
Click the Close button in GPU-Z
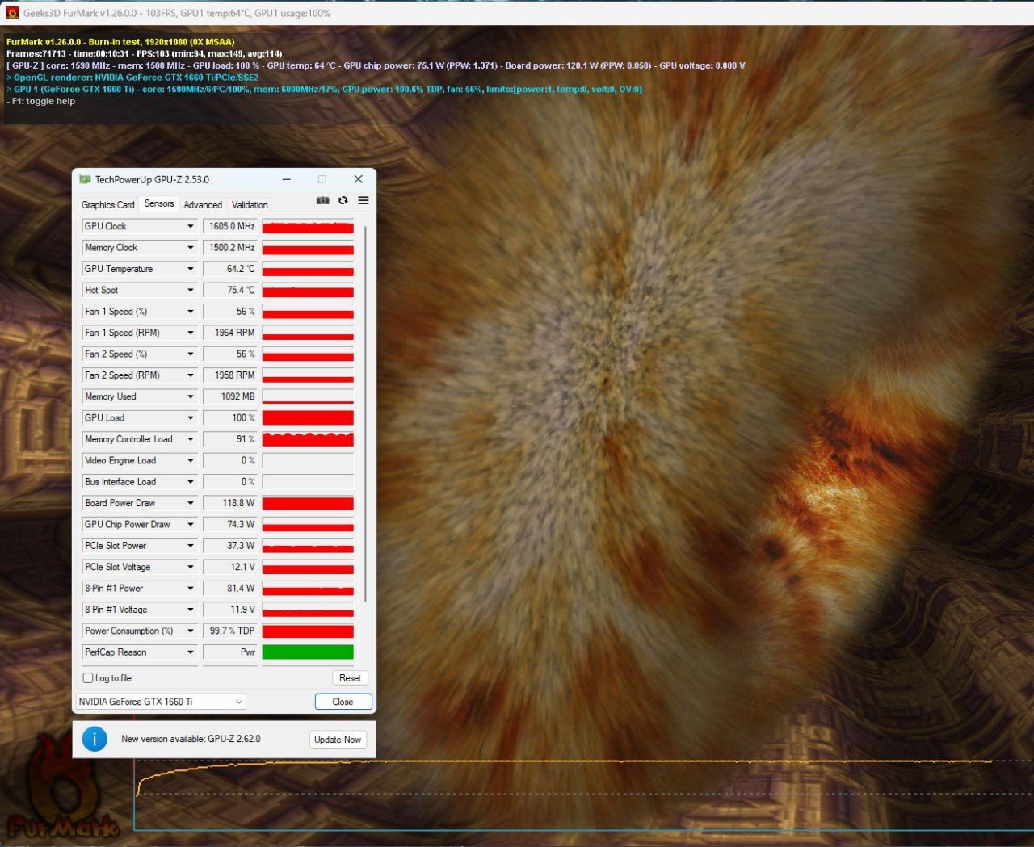click(343, 702)
